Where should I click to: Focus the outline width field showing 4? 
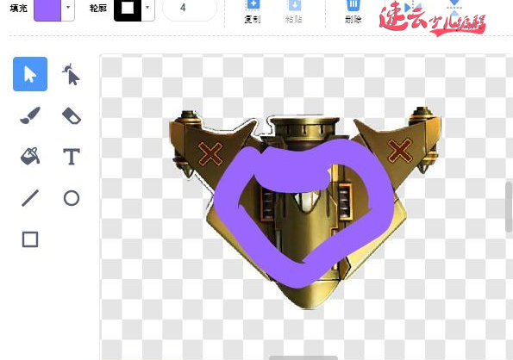click(x=190, y=9)
